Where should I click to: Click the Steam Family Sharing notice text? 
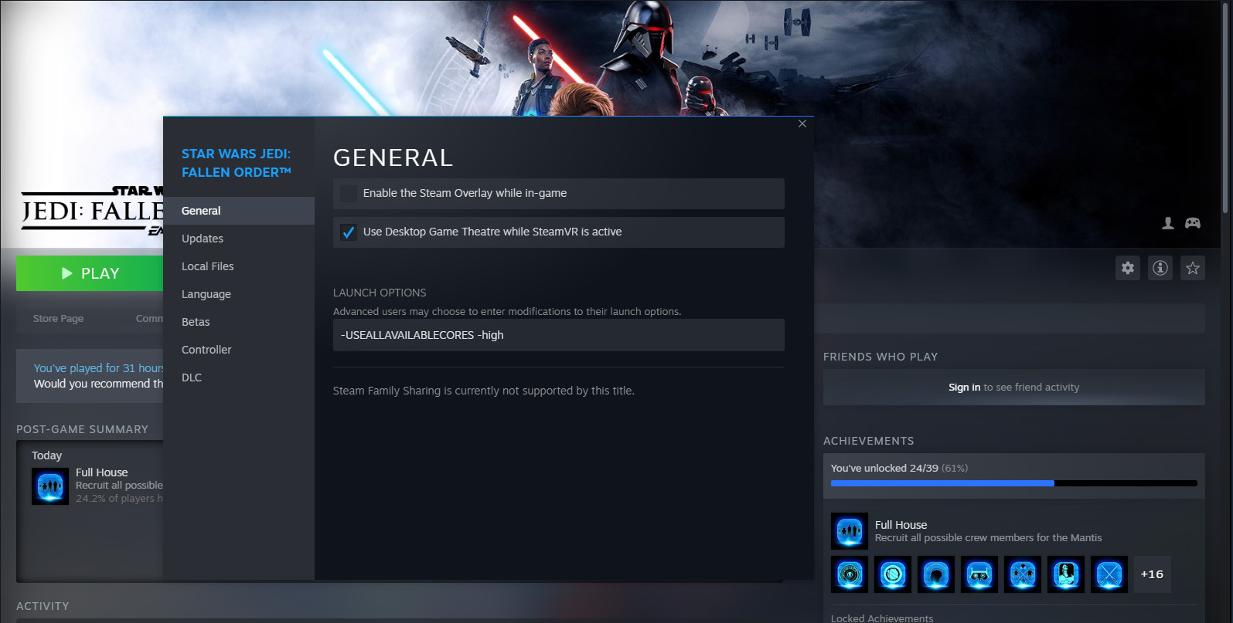click(484, 391)
